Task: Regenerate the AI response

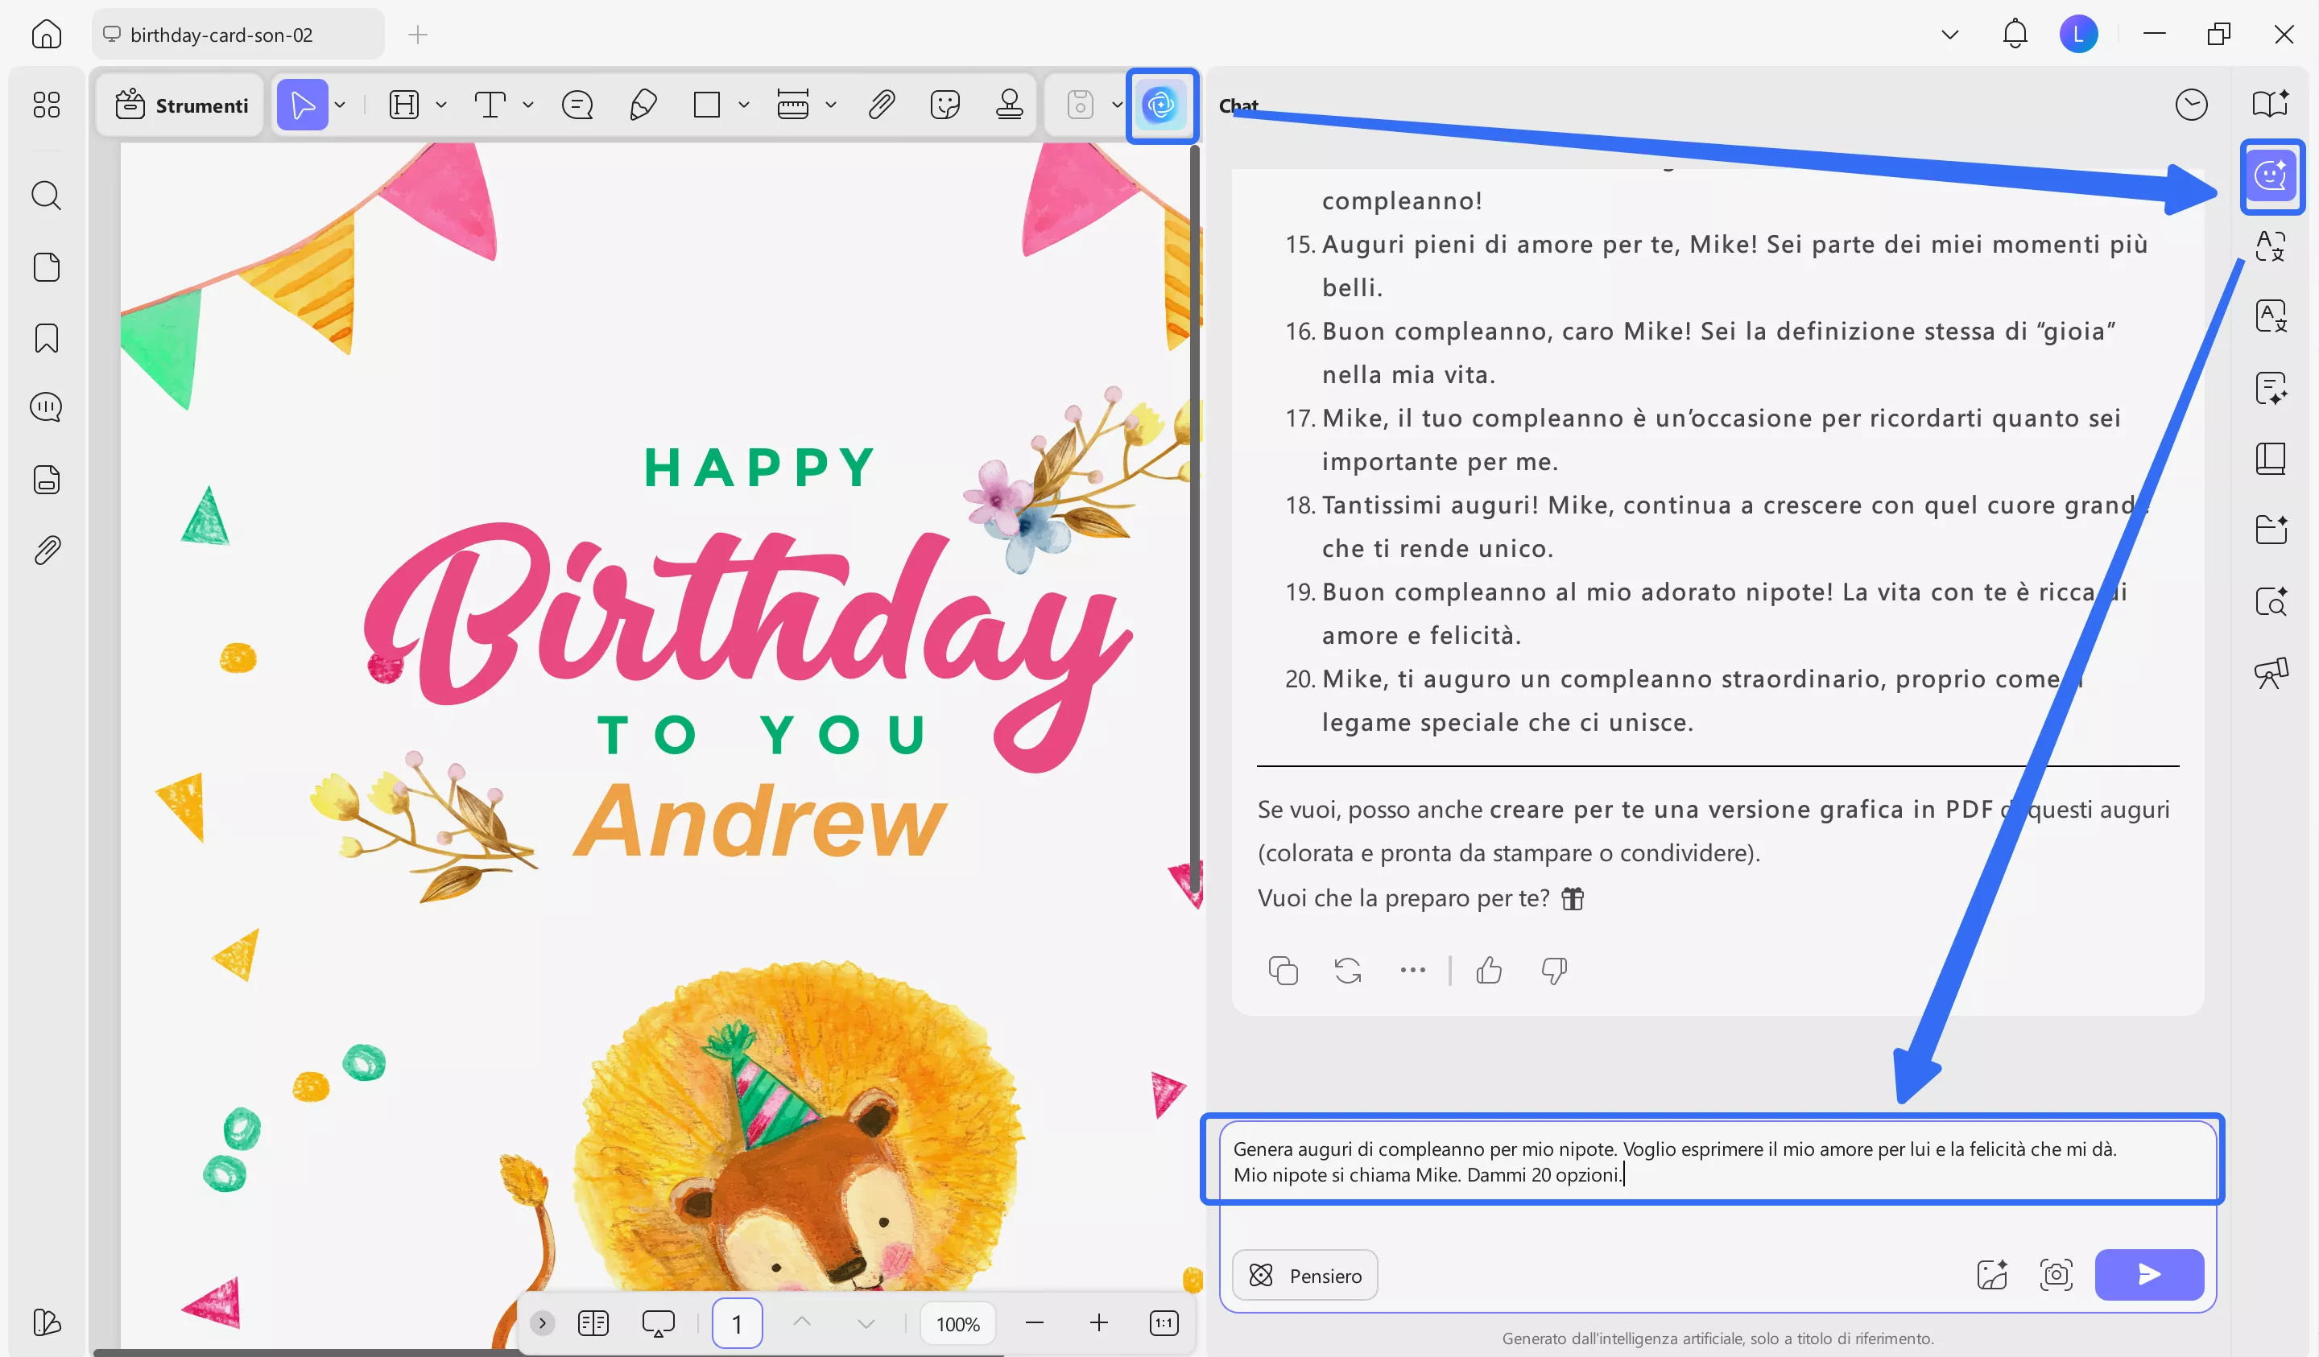Action: click(1346, 971)
